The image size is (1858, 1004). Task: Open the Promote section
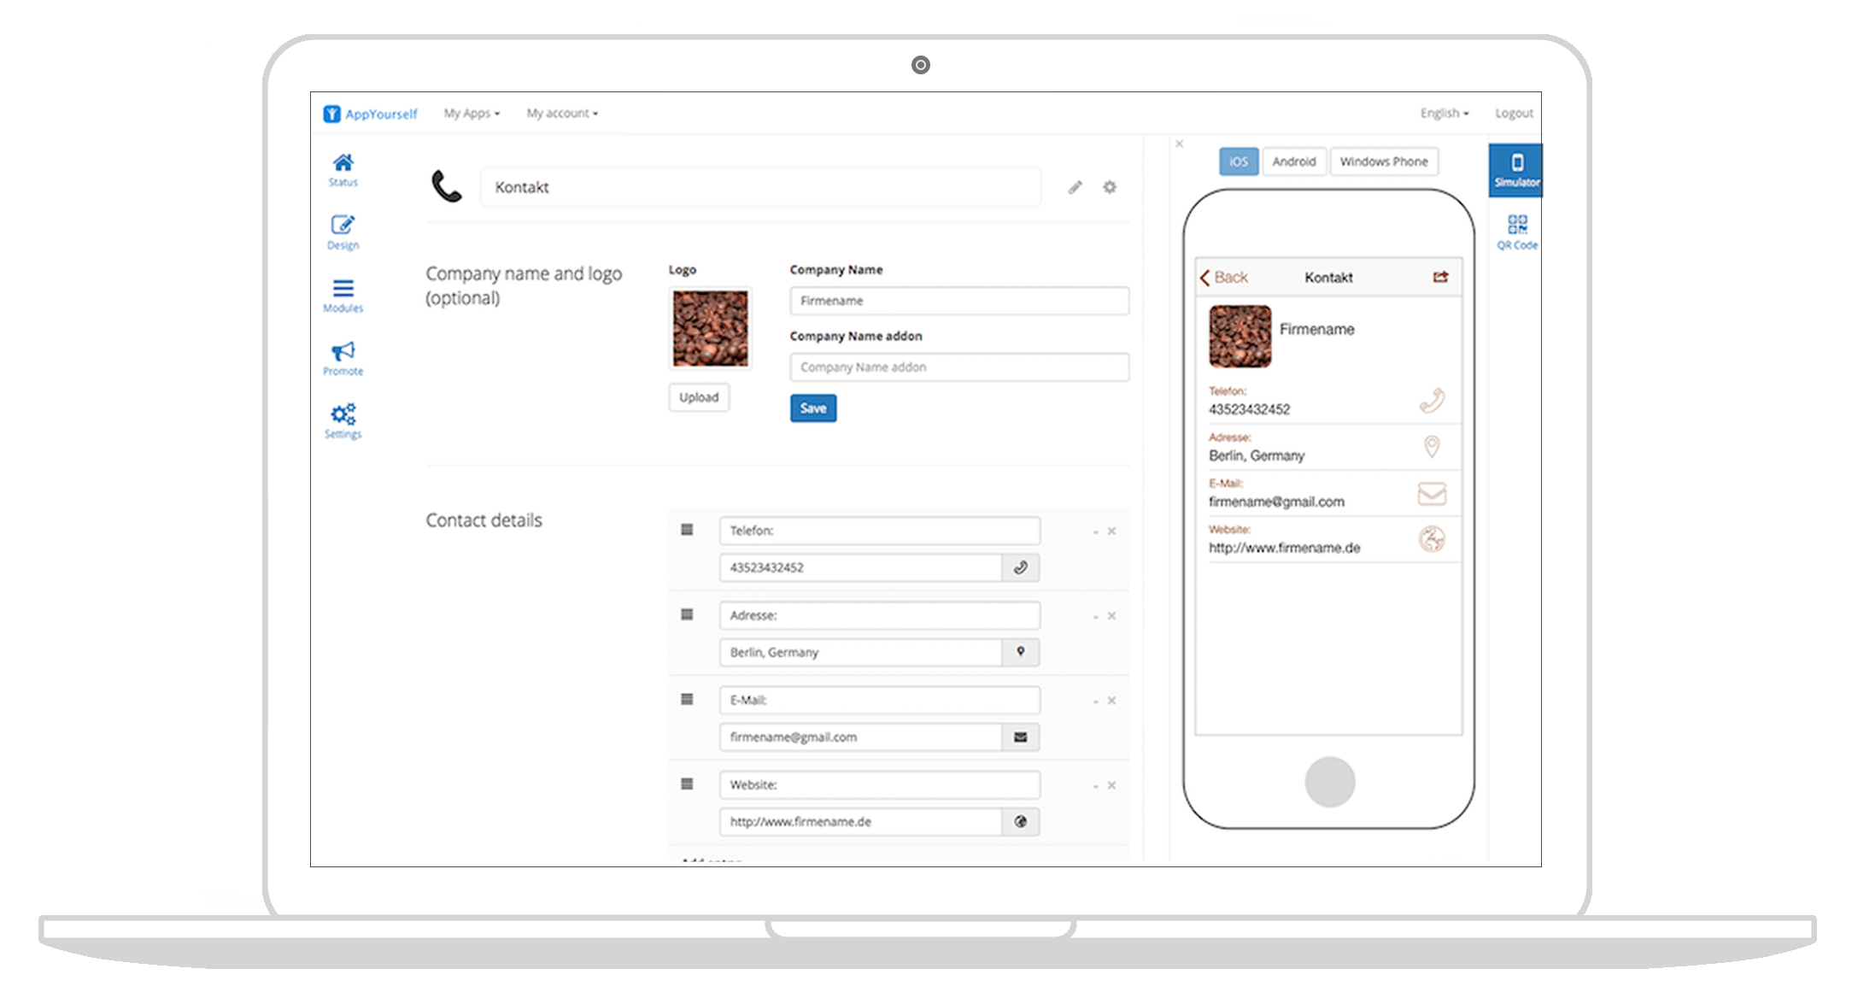(x=343, y=359)
